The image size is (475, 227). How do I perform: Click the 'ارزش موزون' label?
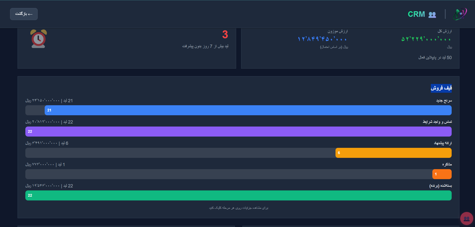pyautogui.click(x=338, y=31)
